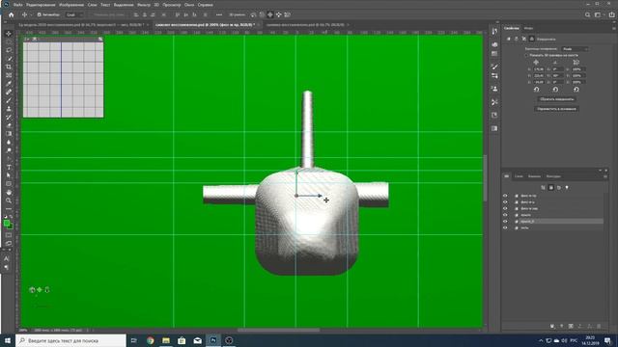Screen dimensions: 618x347
Task: Open the Brush Settings icon in panel strip
Action: 494,67
